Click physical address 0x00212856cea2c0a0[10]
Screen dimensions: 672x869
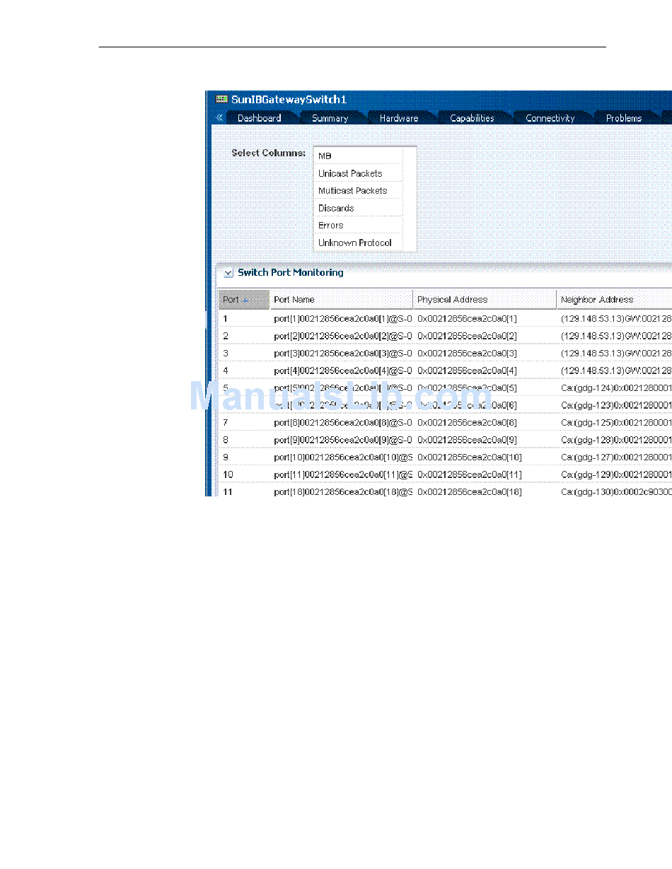[x=470, y=457]
